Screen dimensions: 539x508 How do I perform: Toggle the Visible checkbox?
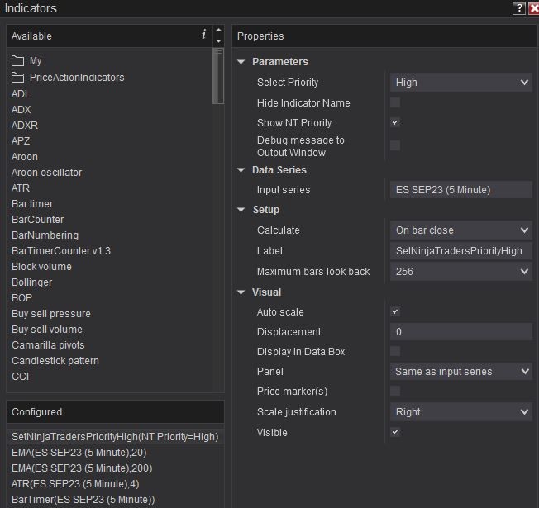point(395,432)
